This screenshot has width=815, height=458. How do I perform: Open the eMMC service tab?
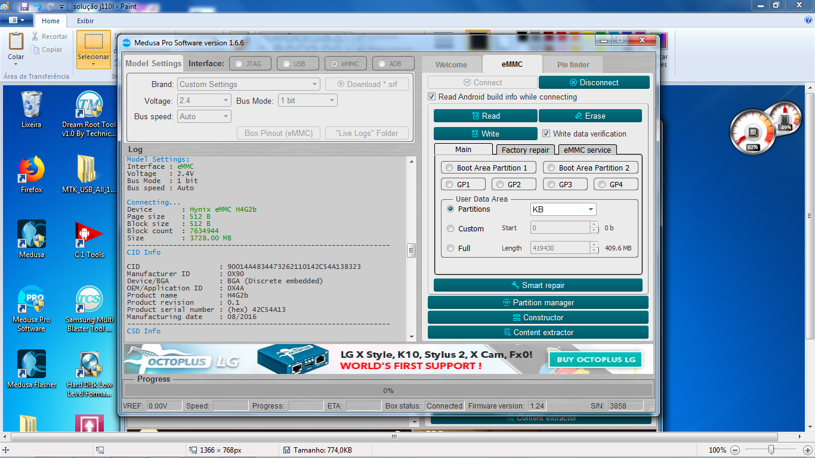pos(587,150)
